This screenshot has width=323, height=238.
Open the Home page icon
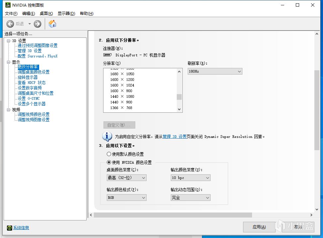coord(52,24)
